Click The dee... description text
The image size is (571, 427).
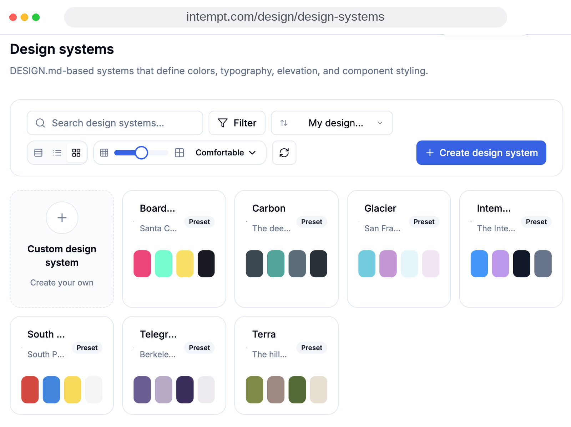coord(272,228)
